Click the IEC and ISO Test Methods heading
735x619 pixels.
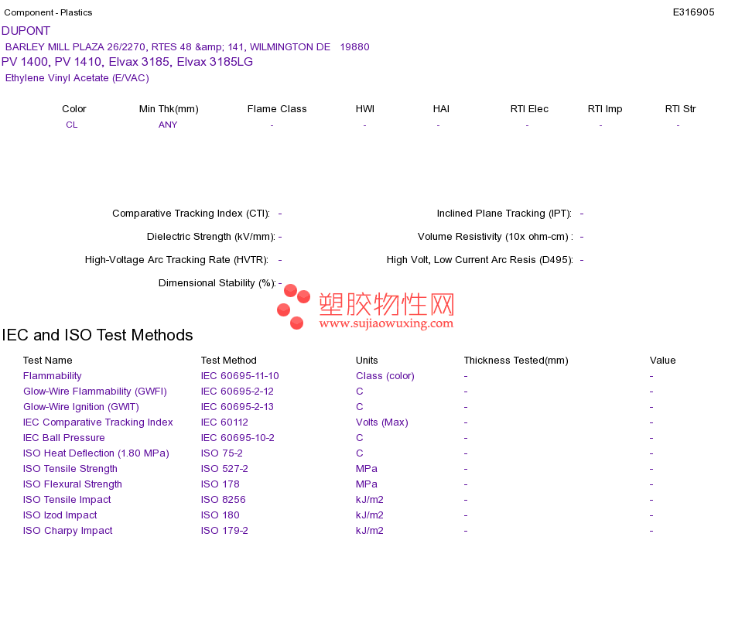click(97, 335)
